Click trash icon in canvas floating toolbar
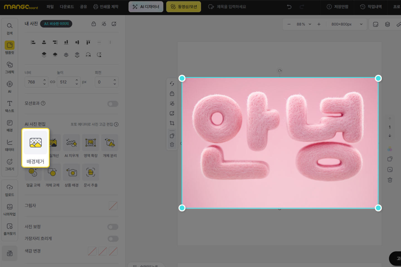Viewport: 401px width, 267px height. [x=172, y=144]
